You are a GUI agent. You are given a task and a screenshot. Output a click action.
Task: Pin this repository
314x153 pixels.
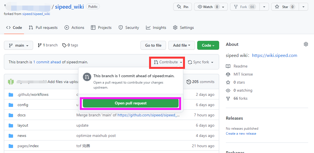(182, 7)
